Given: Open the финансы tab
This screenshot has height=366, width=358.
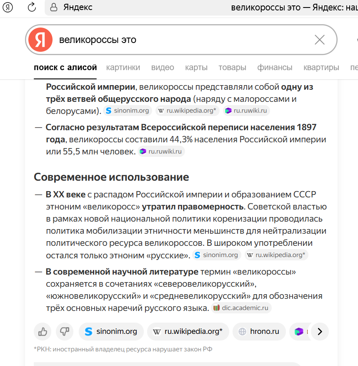Looking at the screenshot, I should (275, 67).
